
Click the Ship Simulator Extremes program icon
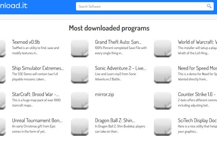(3, 75)
